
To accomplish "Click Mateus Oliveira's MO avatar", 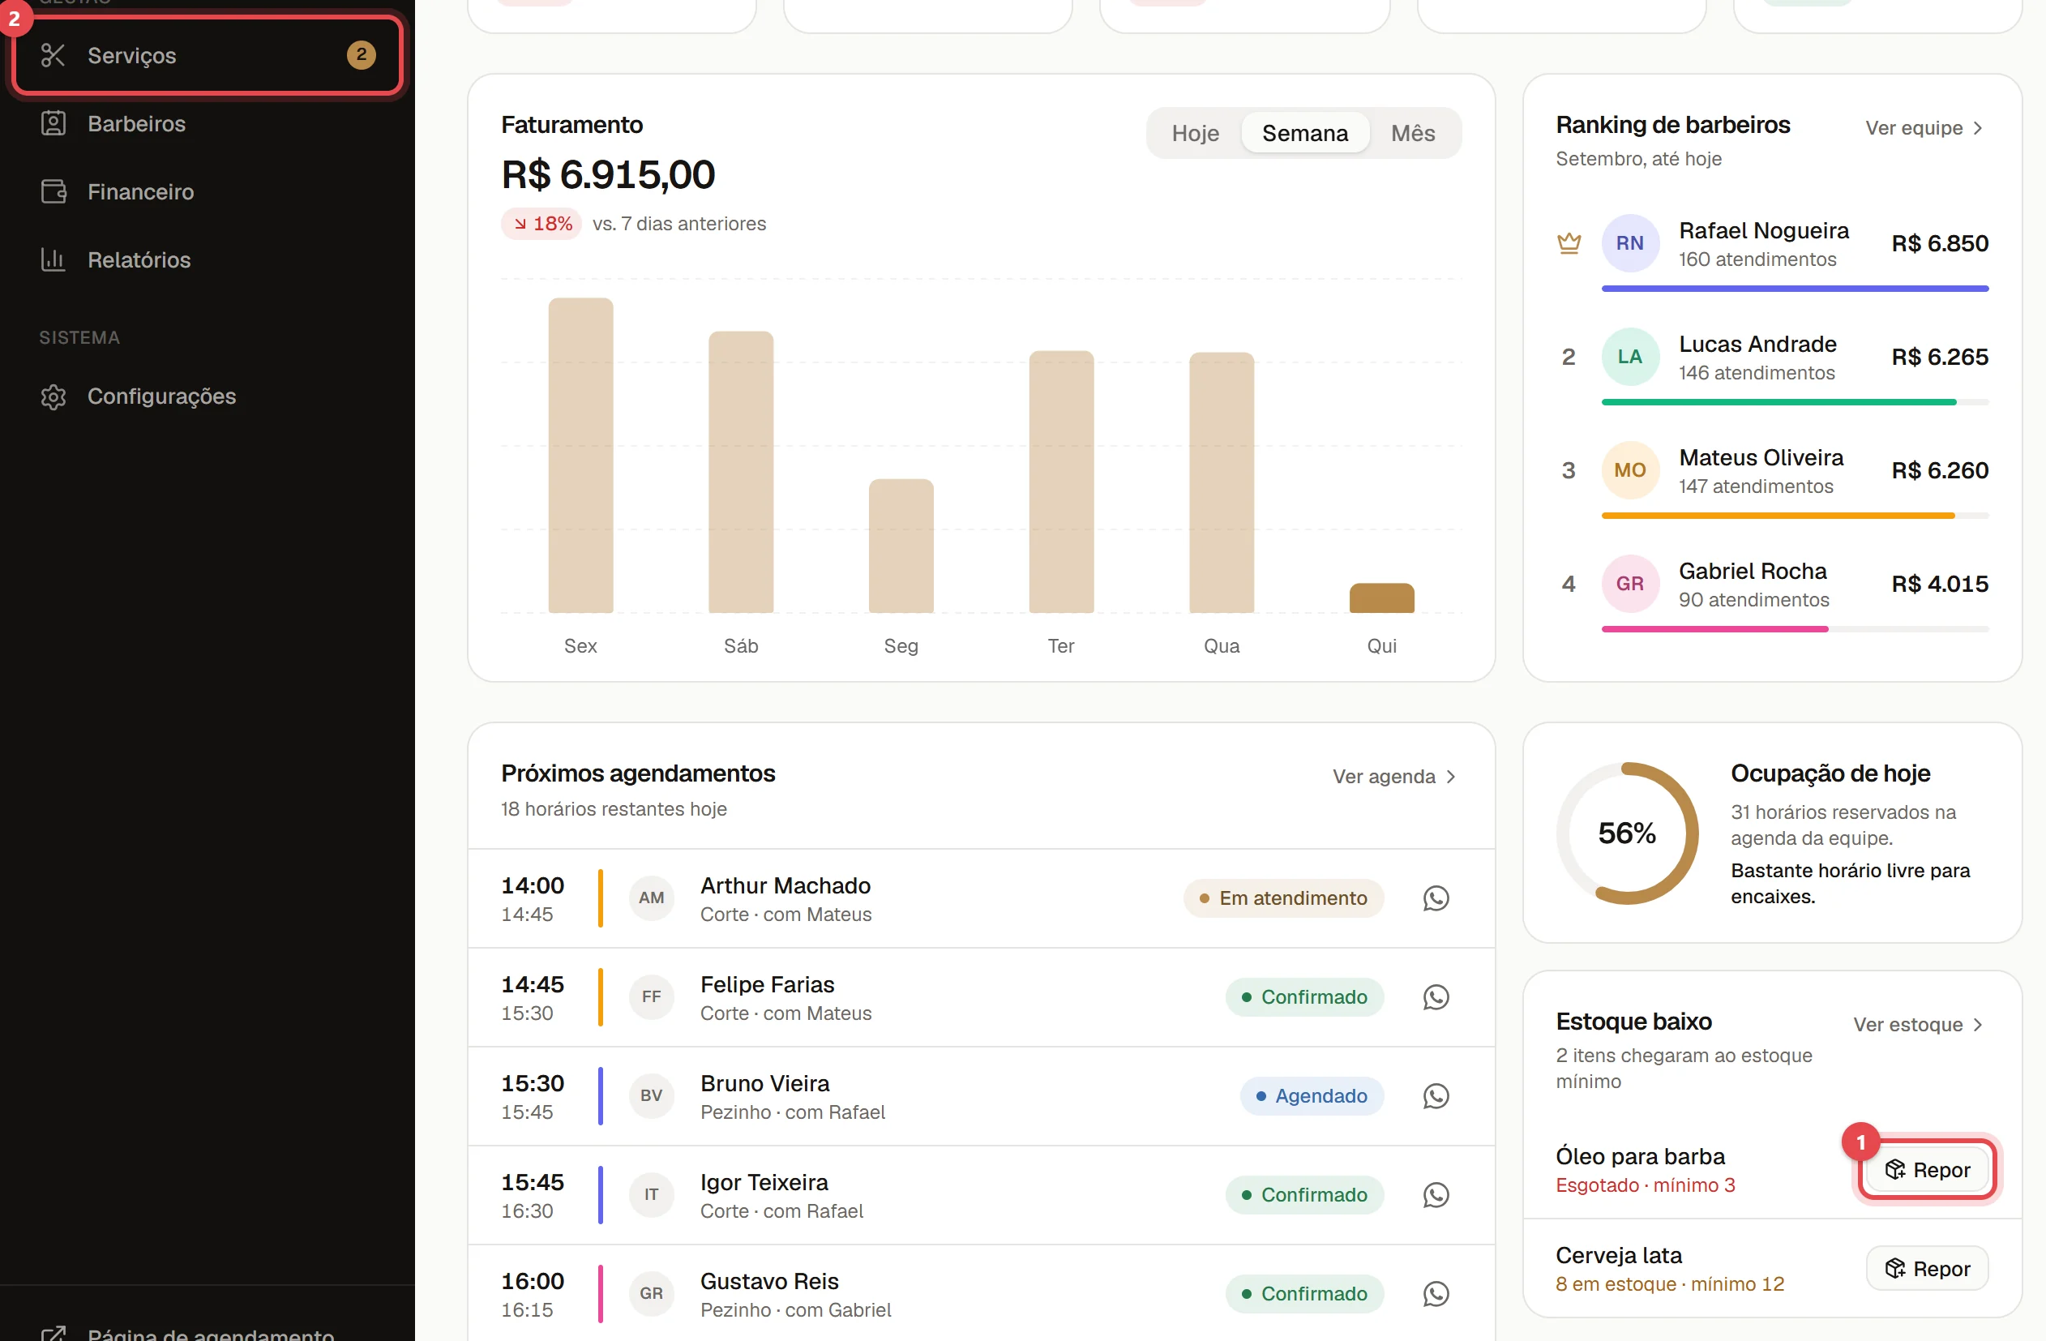I will tap(1630, 470).
